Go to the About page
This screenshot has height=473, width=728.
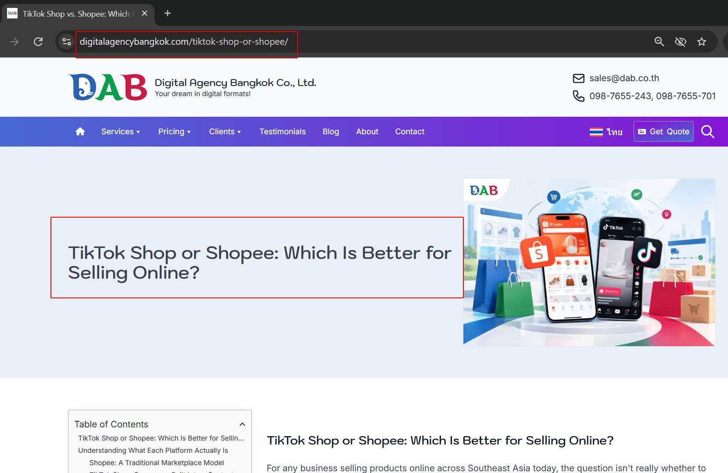tap(367, 132)
